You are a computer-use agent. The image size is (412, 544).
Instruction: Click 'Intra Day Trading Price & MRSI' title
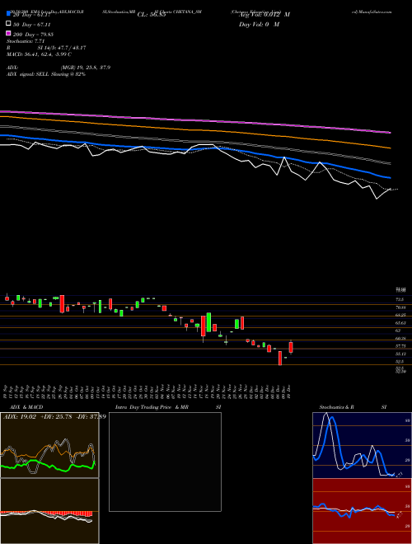[x=169, y=407]
